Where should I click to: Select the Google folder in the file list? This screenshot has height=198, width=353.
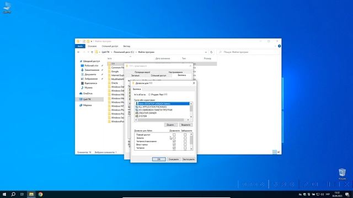[x=113, y=71]
